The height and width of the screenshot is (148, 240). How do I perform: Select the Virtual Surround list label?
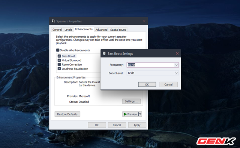72,60
